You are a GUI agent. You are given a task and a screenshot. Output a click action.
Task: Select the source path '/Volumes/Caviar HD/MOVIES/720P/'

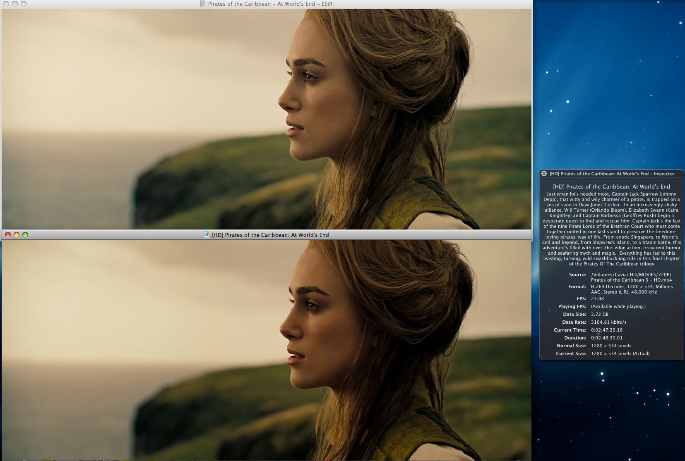(x=631, y=275)
